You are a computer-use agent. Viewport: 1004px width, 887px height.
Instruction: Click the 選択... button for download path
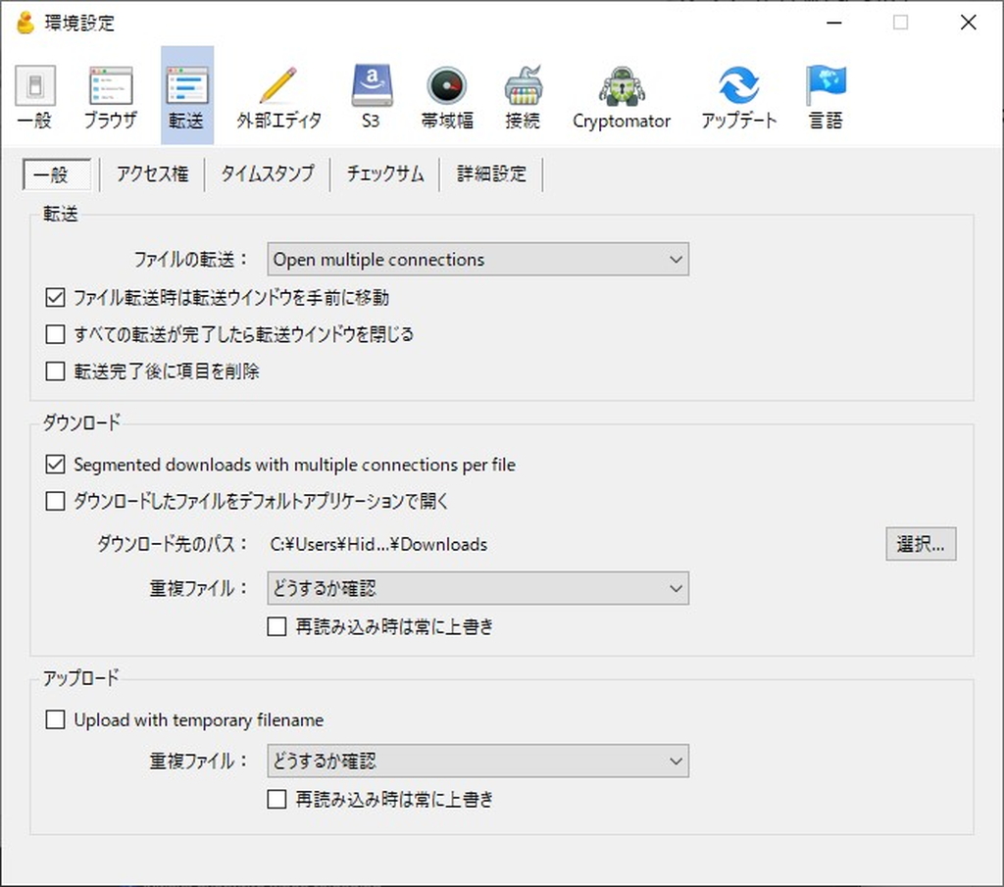[921, 544]
